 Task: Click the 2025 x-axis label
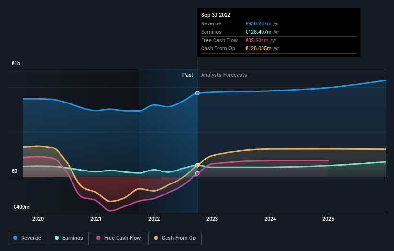point(328,219)
